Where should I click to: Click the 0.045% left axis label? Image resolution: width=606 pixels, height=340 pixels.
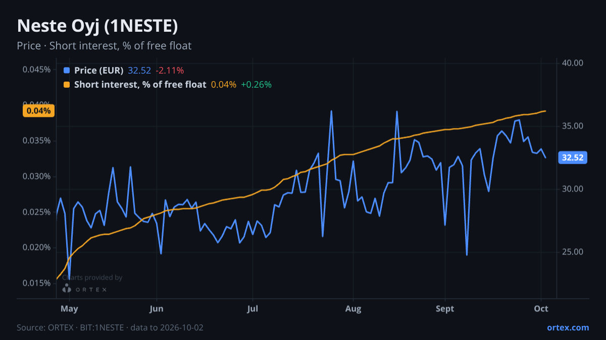point(36,69)
